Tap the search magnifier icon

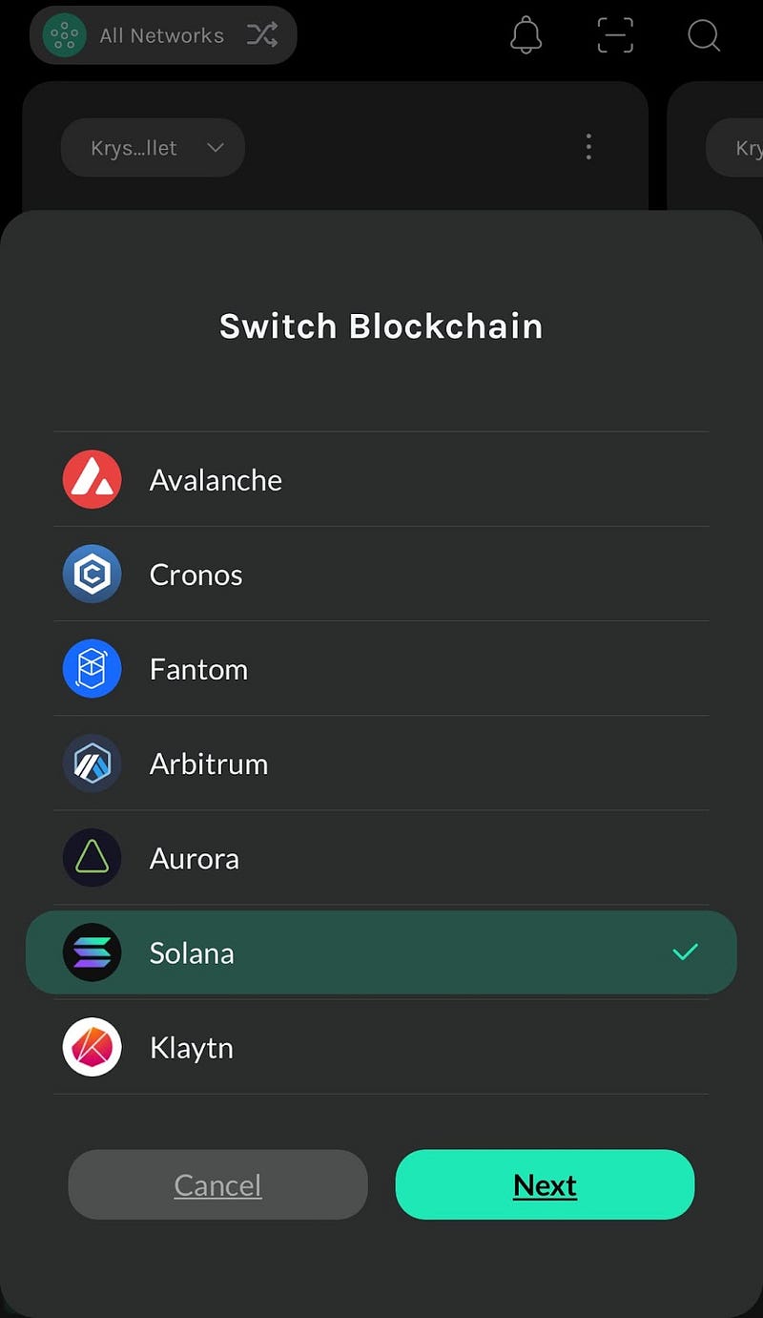(x=704, y=35)
